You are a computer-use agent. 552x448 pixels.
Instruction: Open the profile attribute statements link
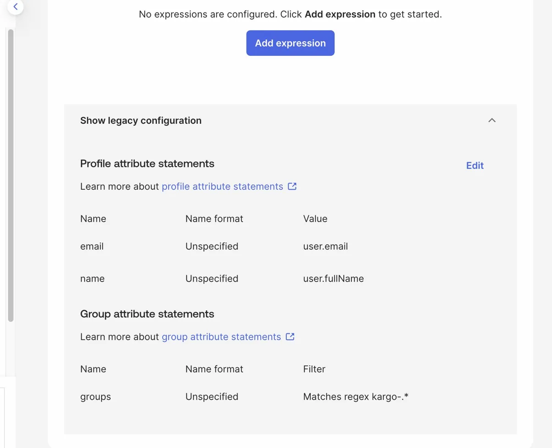(223, 187)
